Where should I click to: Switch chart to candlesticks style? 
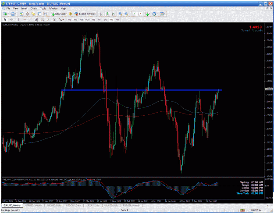107,14
